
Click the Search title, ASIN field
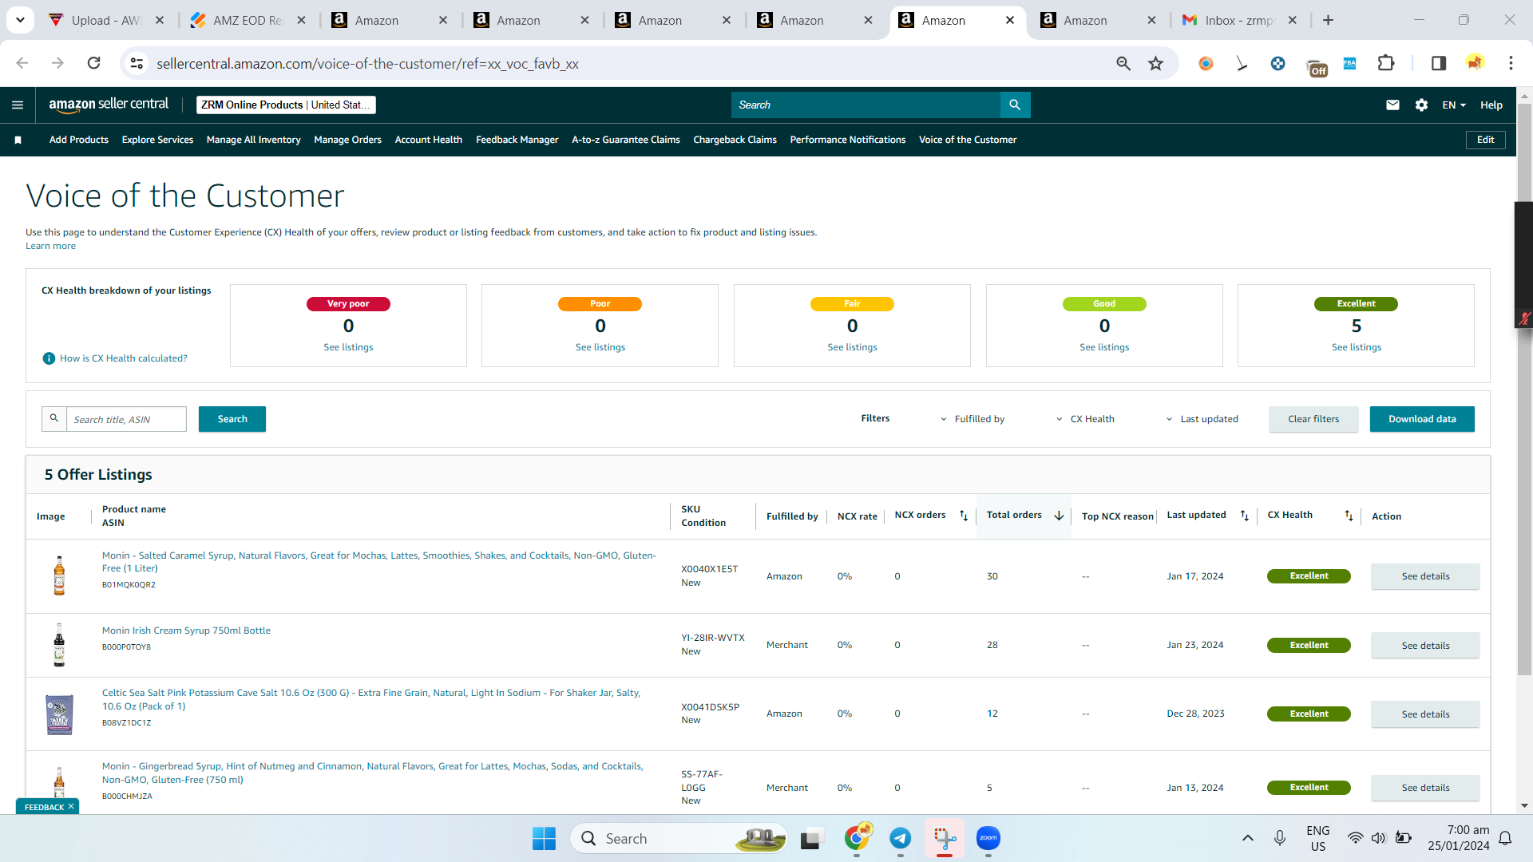(x=126, y=419)
